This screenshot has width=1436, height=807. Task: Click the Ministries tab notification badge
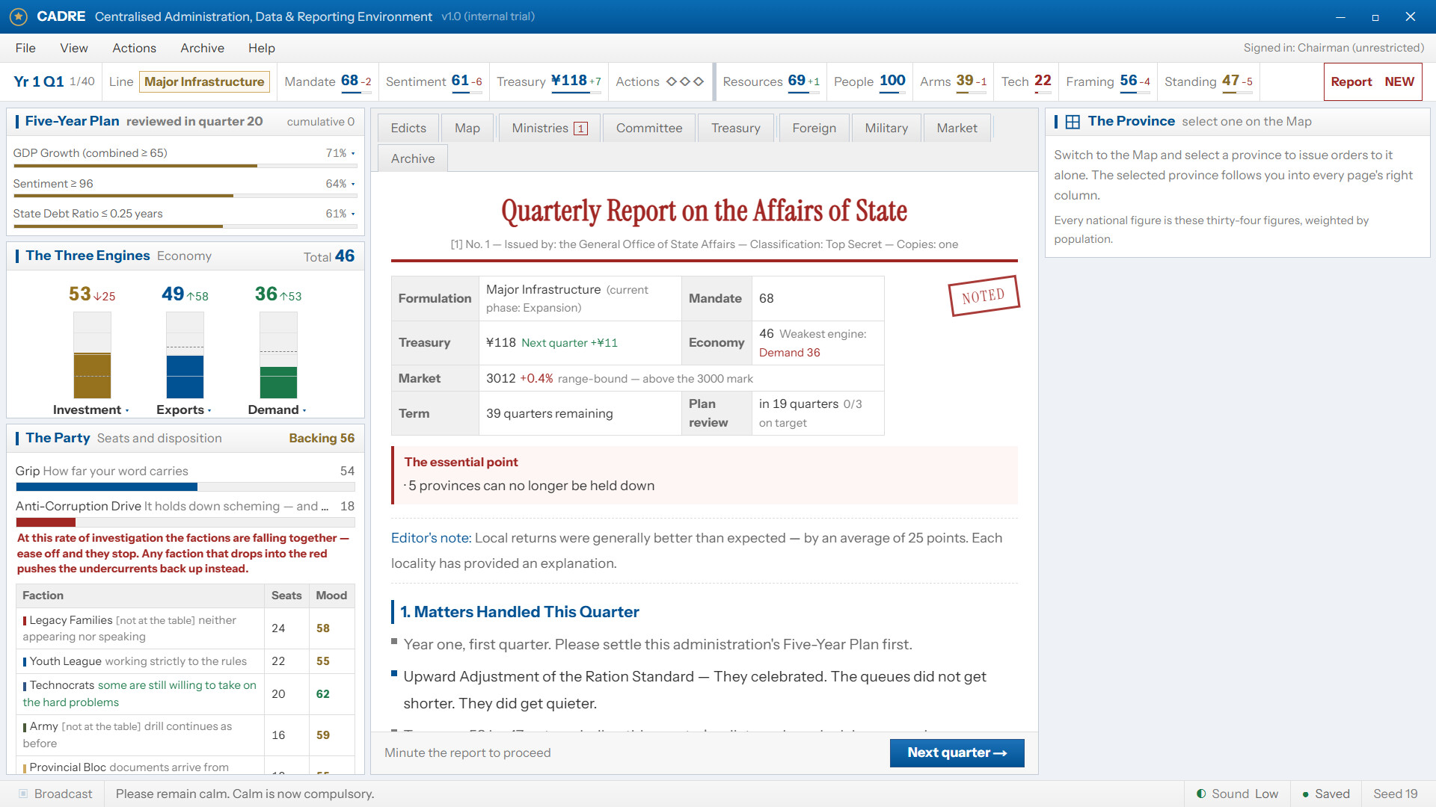pos(580,129)
